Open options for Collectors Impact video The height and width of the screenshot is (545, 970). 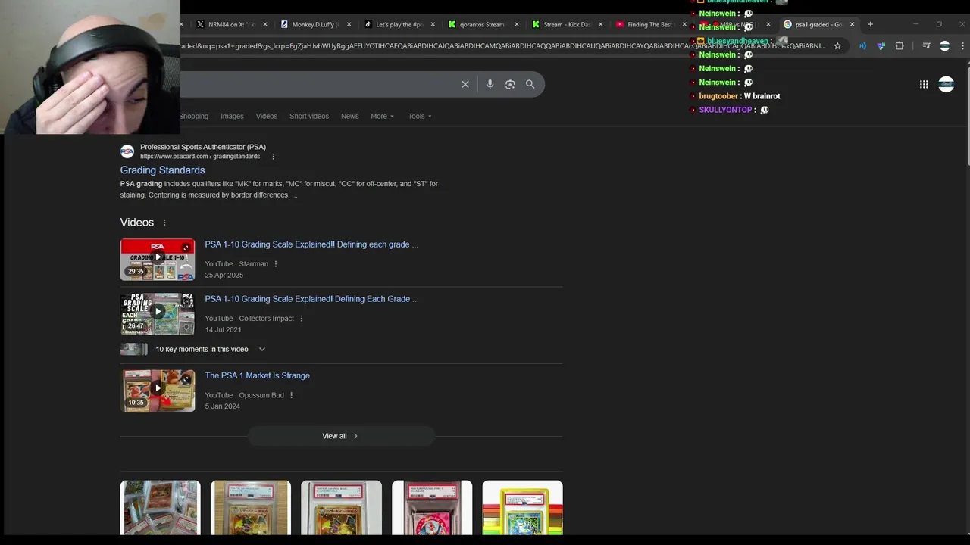point(302,319)
